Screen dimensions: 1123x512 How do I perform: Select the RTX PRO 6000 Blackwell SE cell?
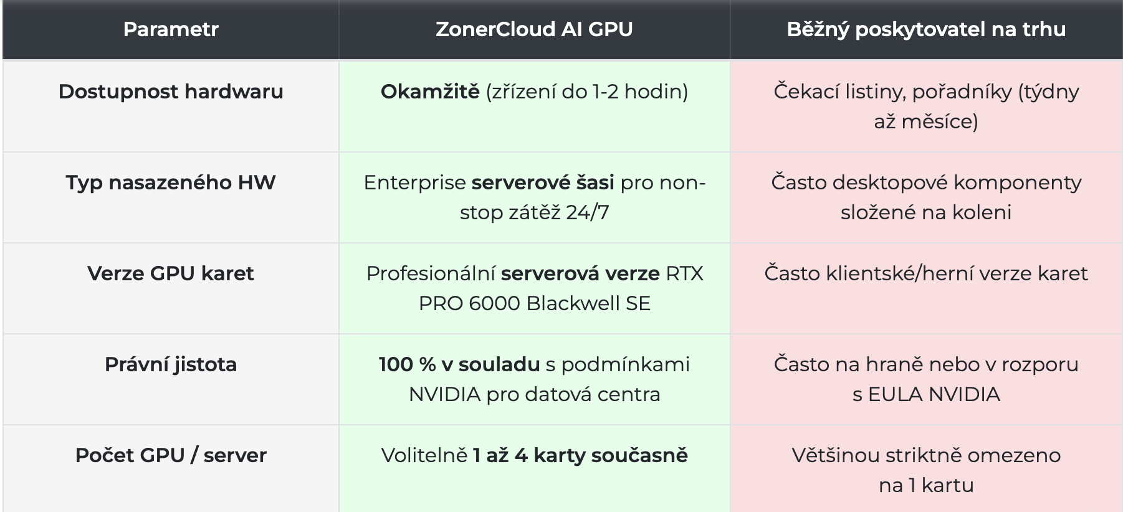[534, 288]
